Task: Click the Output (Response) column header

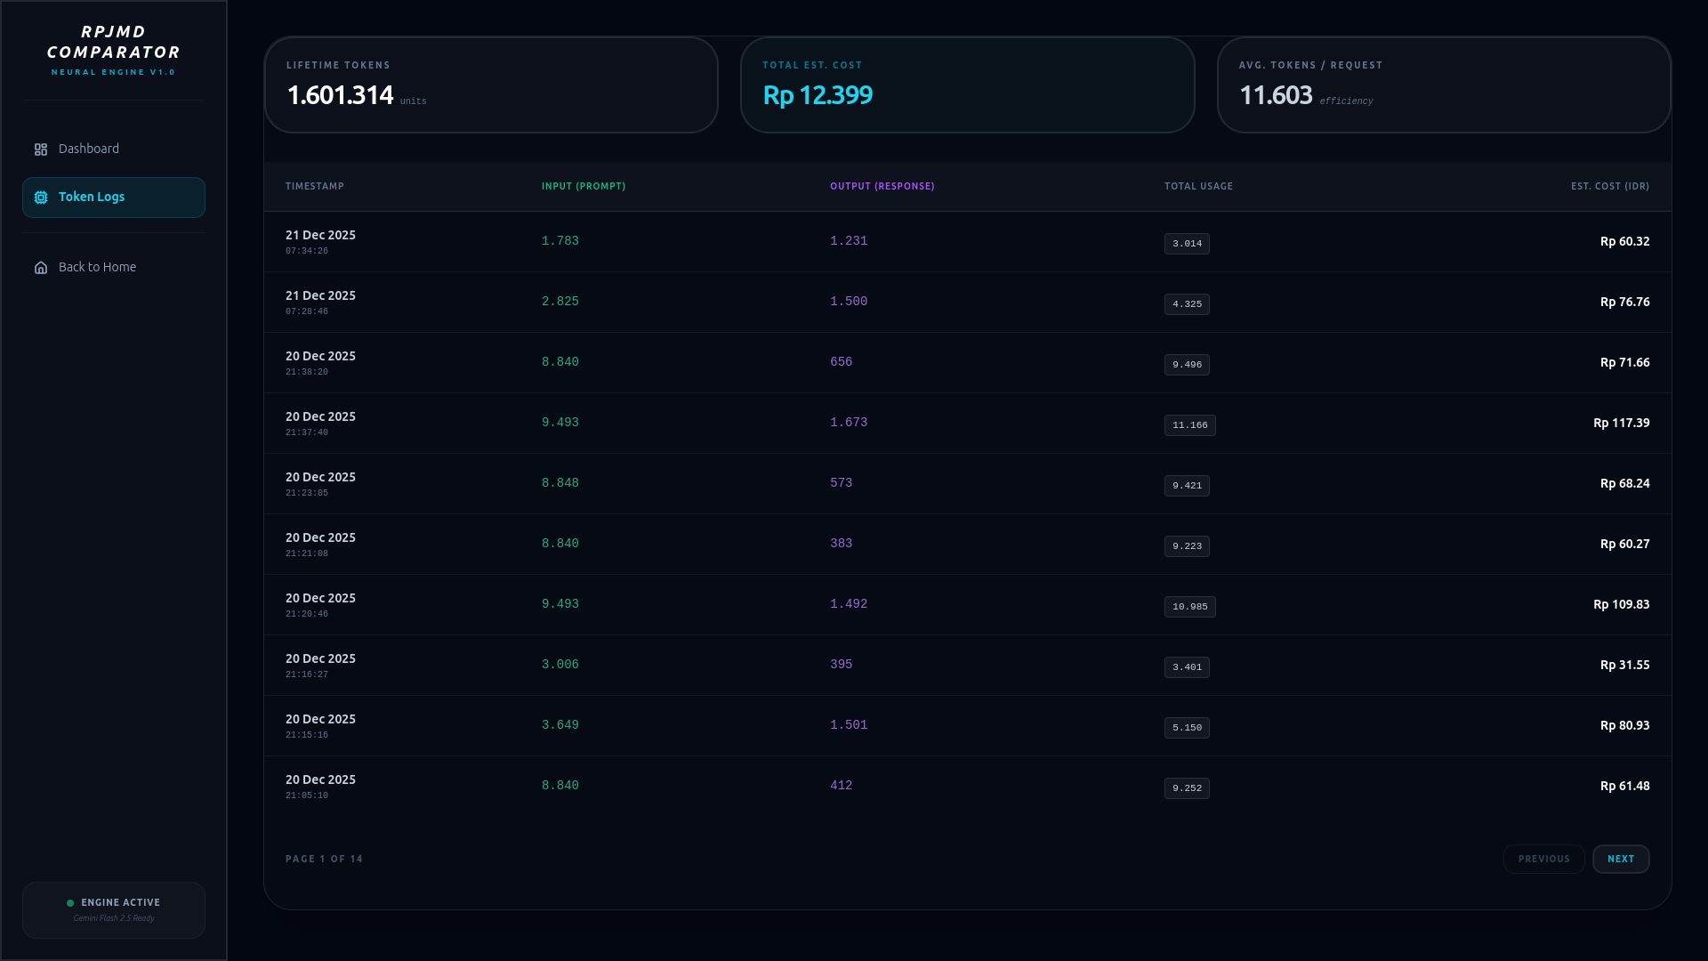Action: click(x=882, y=187)
